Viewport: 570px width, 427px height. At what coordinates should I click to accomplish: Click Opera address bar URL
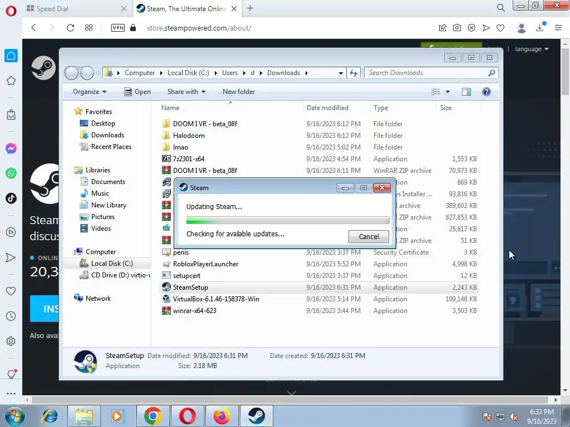pos(199,28)
